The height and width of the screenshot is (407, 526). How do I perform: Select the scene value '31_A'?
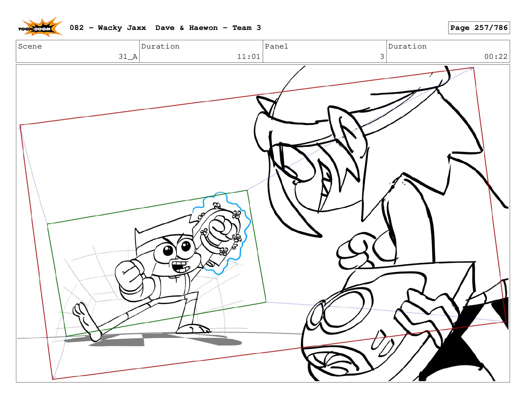(128, 57)
